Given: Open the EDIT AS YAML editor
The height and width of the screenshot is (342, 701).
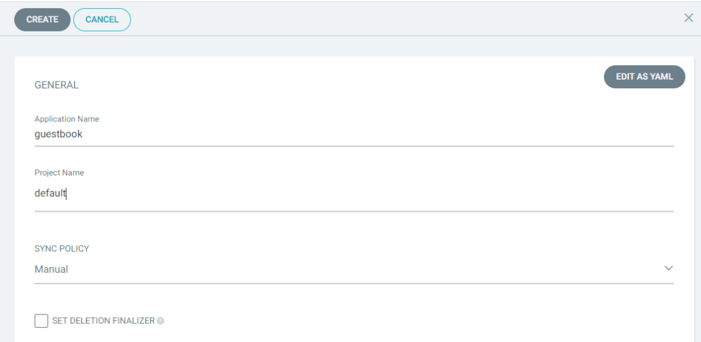Looking at the screenshot, I should 644,77.
